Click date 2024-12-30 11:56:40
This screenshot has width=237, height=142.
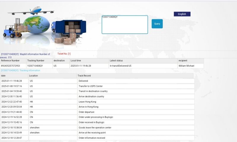[x=12, y=96]
